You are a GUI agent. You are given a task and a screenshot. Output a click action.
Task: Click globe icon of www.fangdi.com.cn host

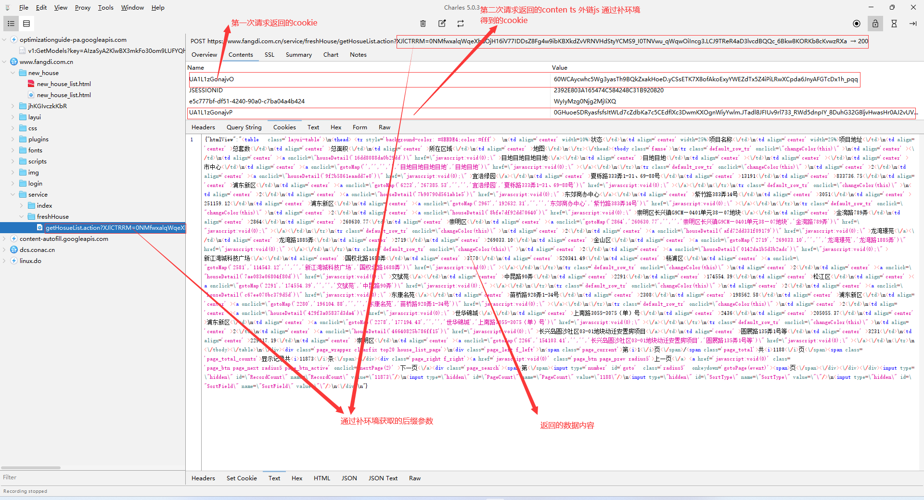coord(14,62)
